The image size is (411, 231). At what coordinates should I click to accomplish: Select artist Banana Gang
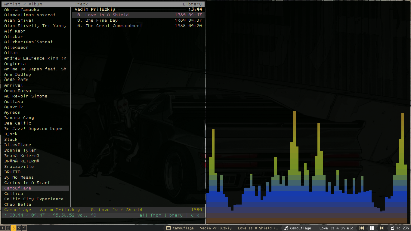(x=19, y=118)
